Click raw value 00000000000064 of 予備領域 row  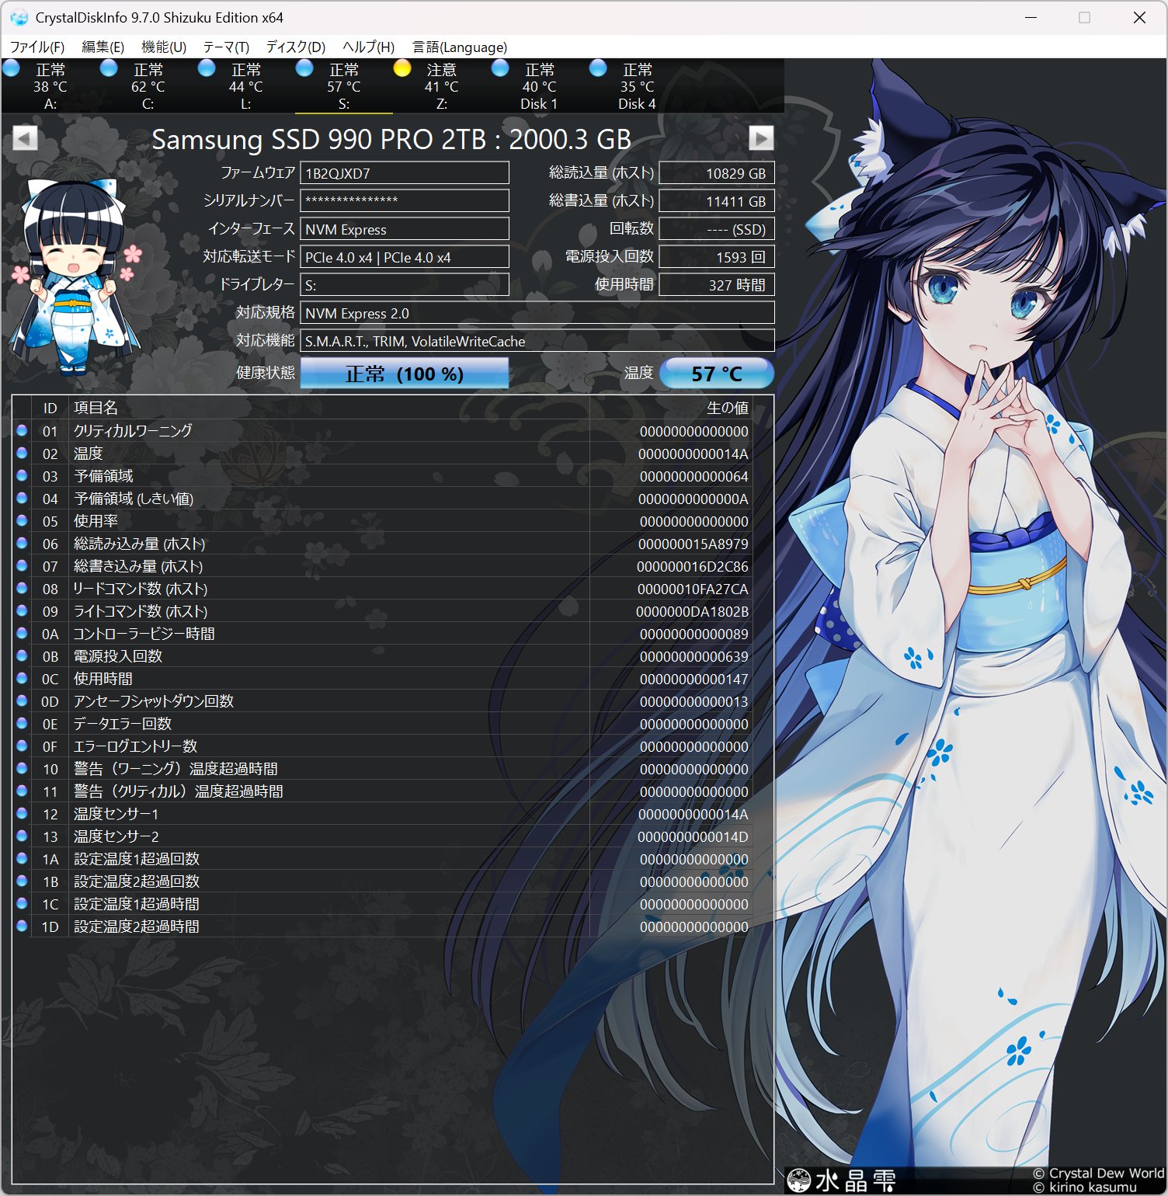[x=693, y=476]
